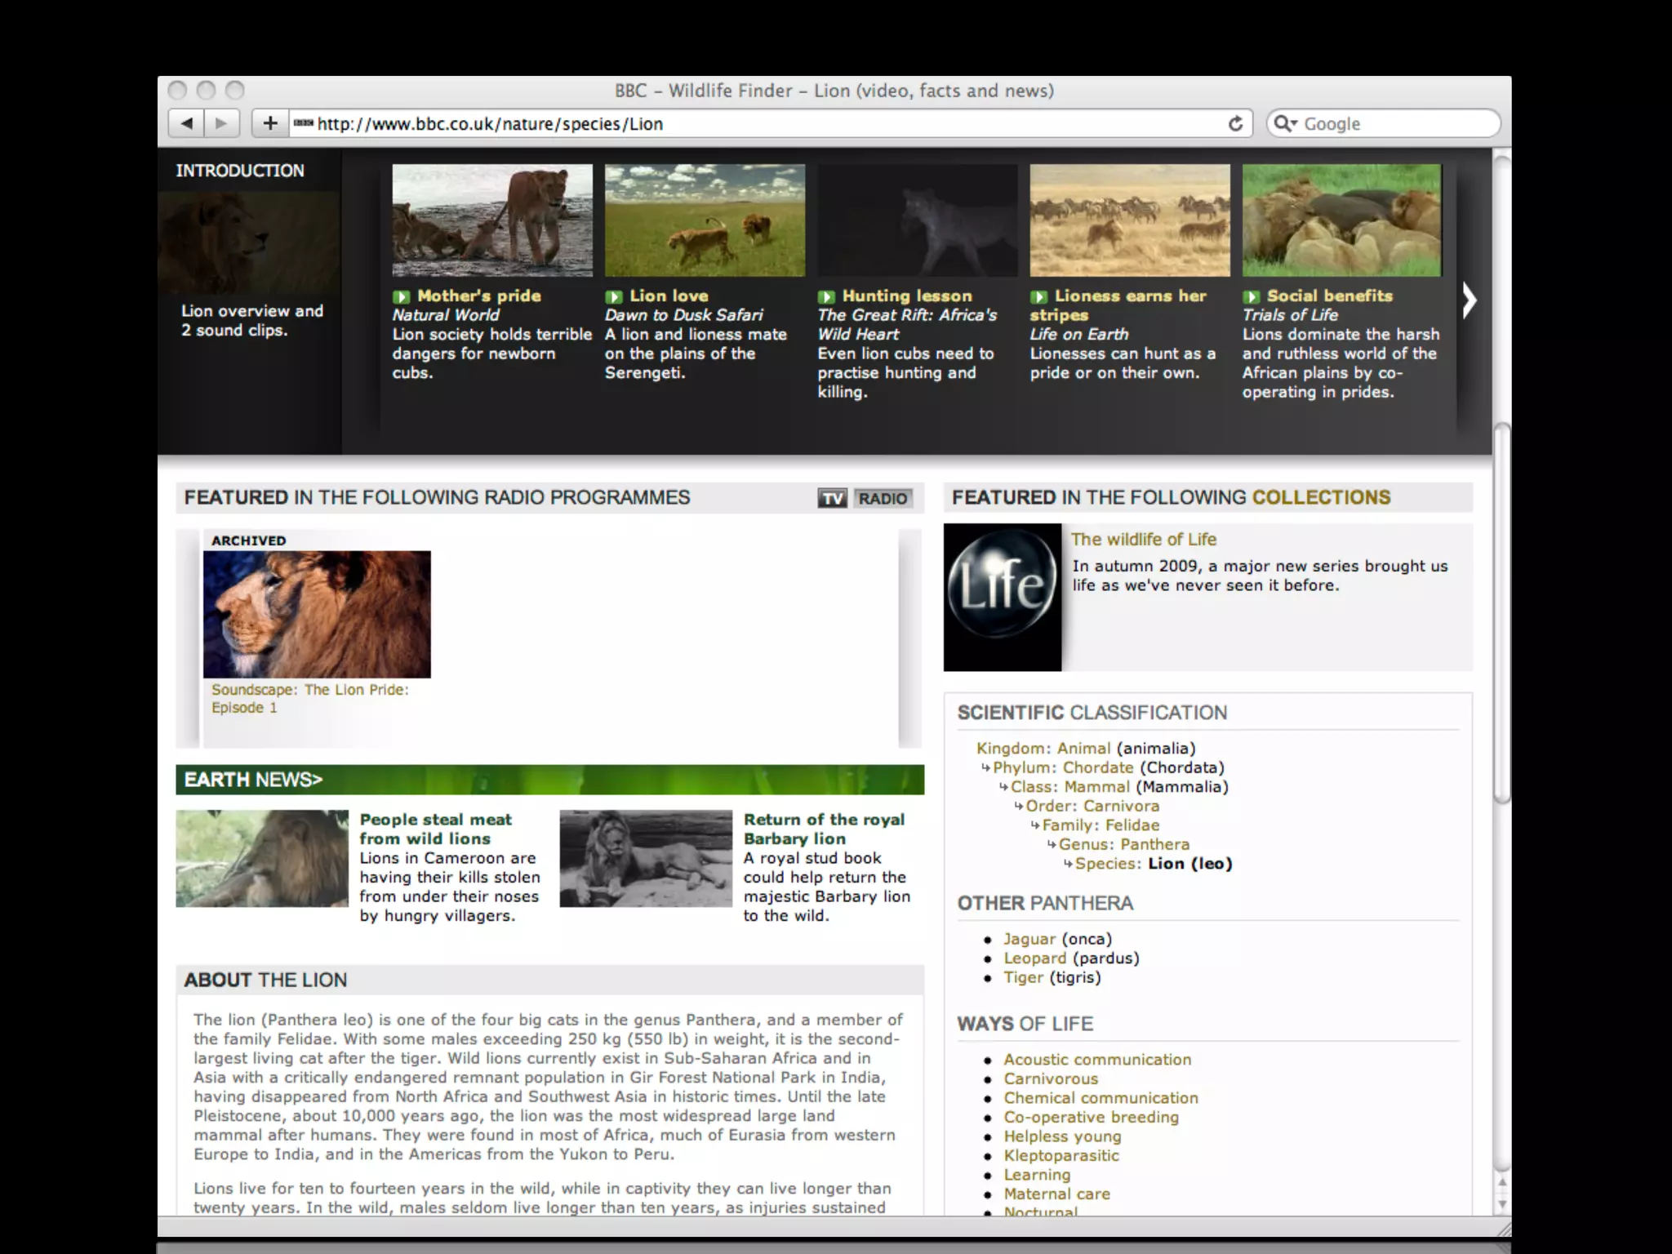The image size is (1672, 1254).
Task: Click the browser forward arrow button
Action: [x=221, y=123]
